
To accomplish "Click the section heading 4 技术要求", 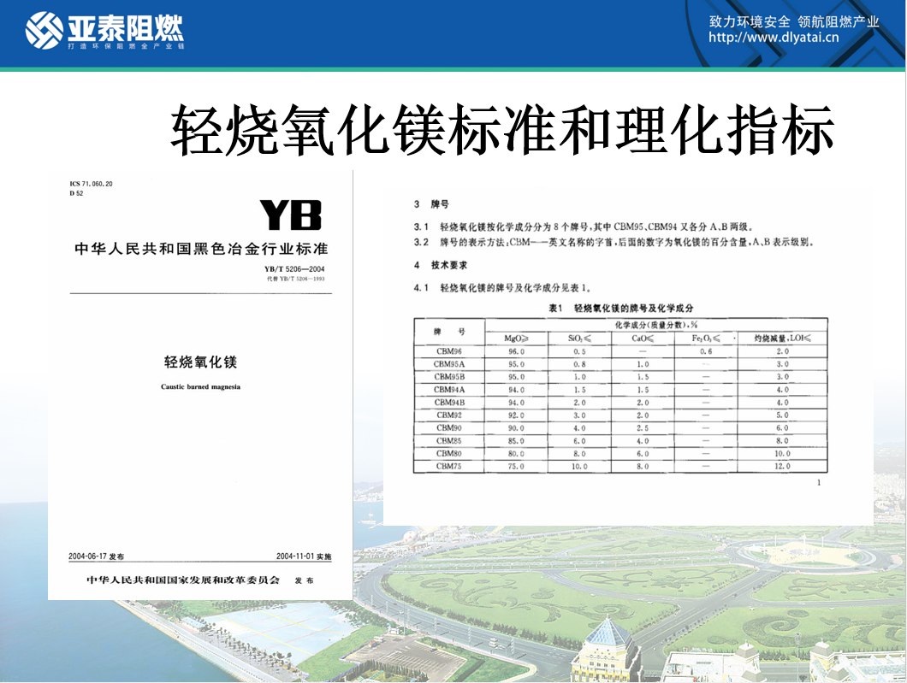I will (441, 265).
